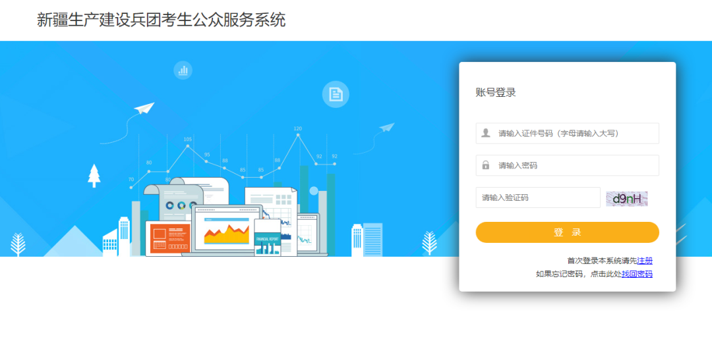Click the white pine tree icon
Image resolution: width=712 pixels, height=343 pixels.
pyautogui.click(x=94, y=176)
